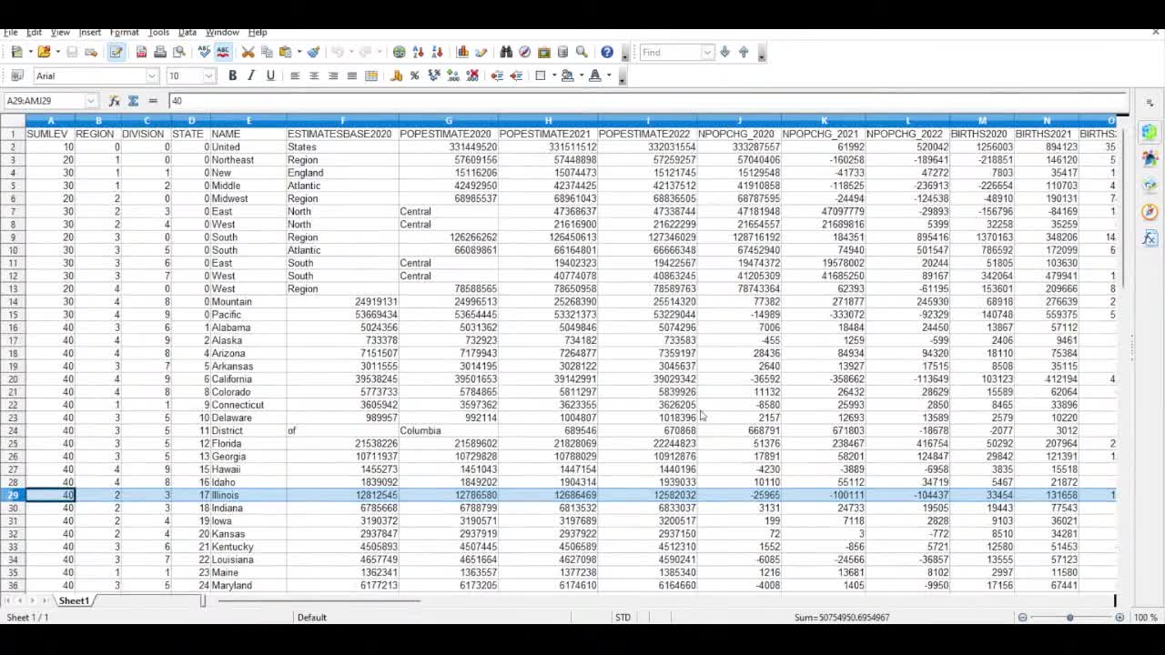Sort Ascending with A-Z icon
The image size is (1165, 655).
point(418,52)
